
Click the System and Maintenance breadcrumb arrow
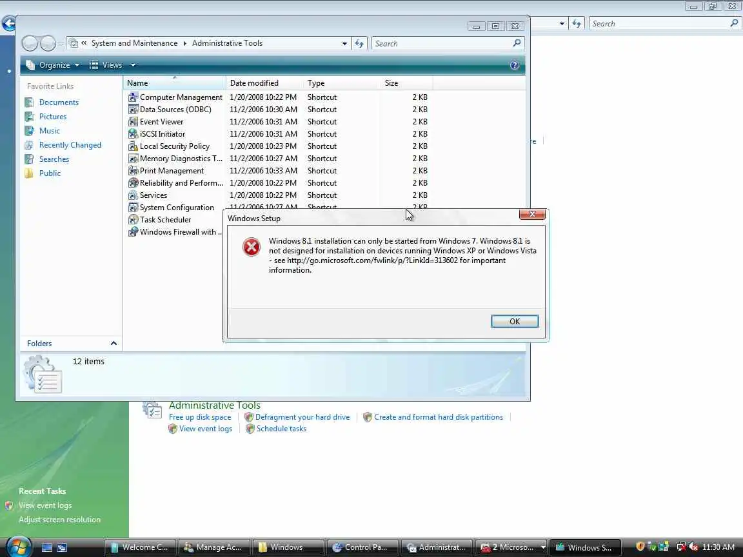pyautogui.click(x=185, y=43)
